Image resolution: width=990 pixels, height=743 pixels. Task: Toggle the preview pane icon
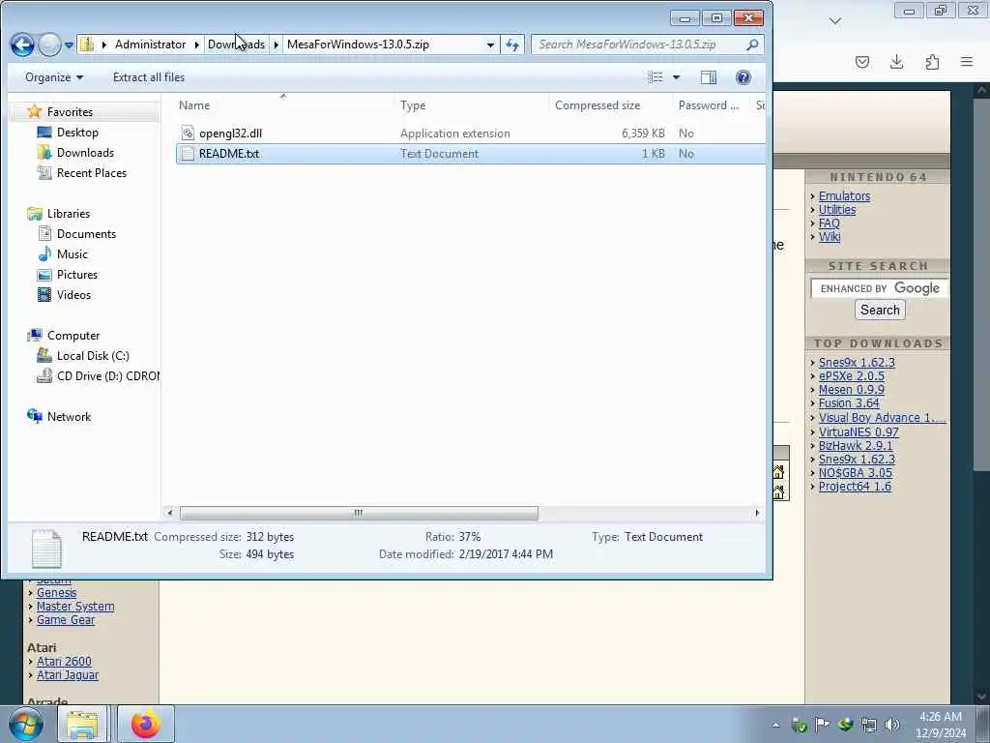(x=709, y=77)
